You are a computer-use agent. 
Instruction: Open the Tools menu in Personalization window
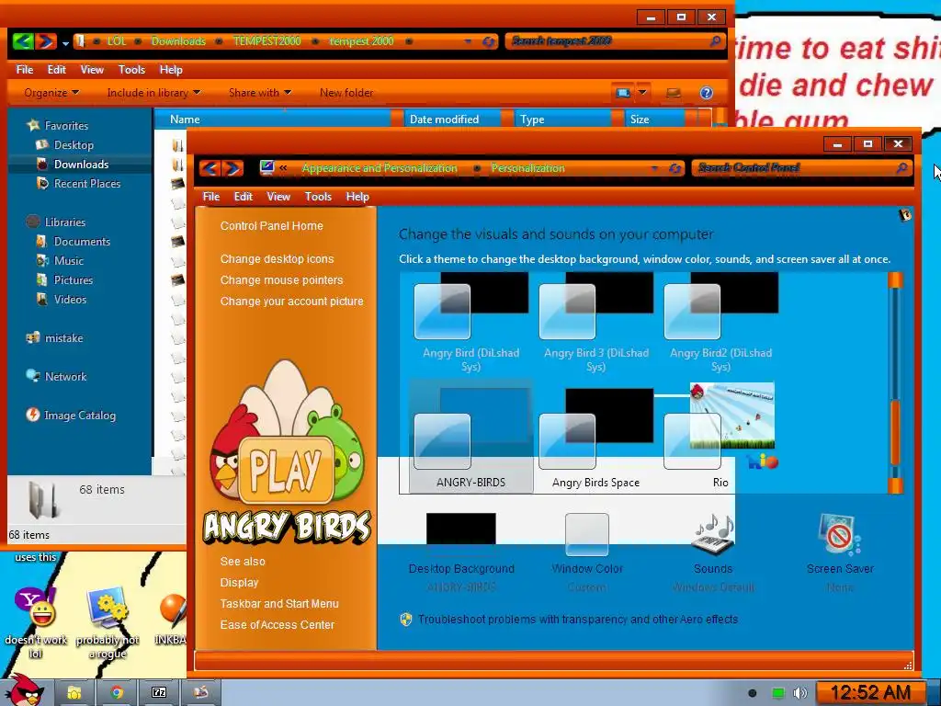318,197
